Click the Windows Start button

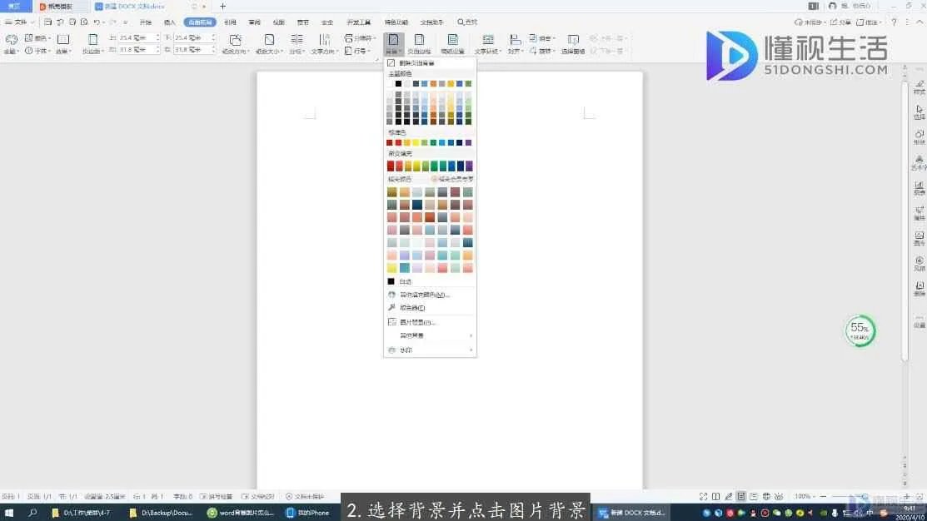[x=10, y=513]
